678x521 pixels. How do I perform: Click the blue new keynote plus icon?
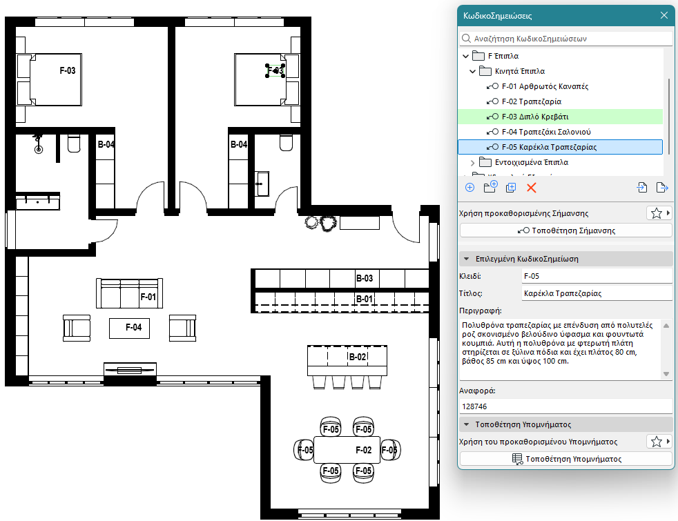point(469,188)
